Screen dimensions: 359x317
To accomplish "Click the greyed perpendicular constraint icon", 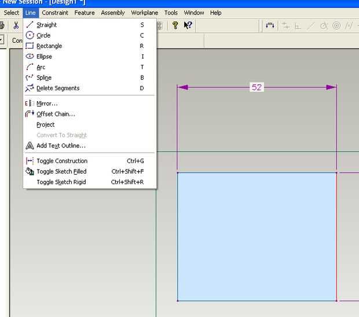I will tap(298, 26).
